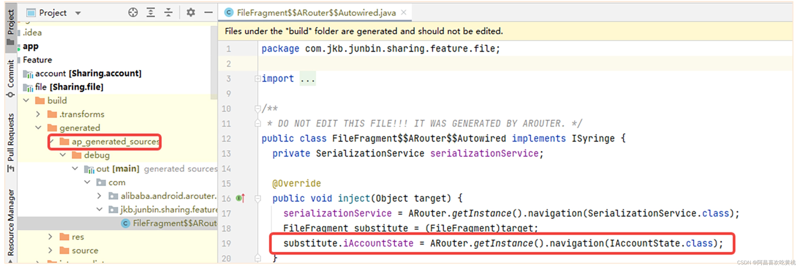Click the Expand All icon in Project toolbar
Screen dimensions: 800x268
(151, 13)
